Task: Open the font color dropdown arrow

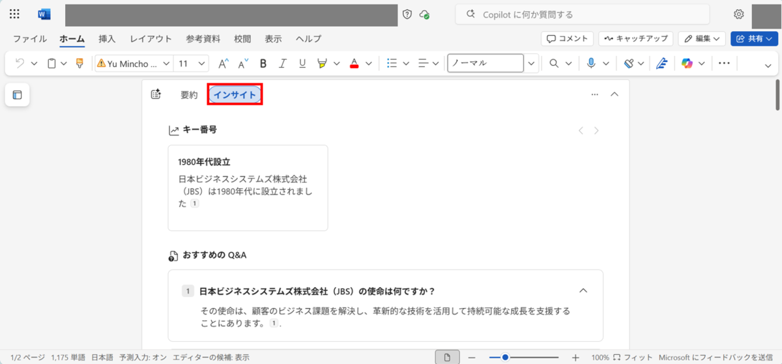Action: (x=368, y=63)
